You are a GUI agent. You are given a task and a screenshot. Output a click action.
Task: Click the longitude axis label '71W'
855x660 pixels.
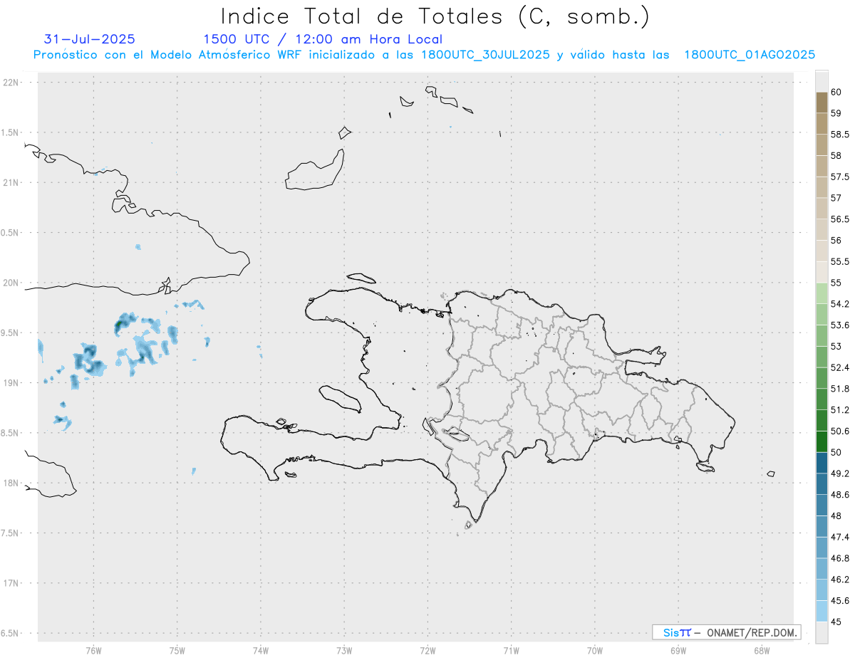point(511,651)
